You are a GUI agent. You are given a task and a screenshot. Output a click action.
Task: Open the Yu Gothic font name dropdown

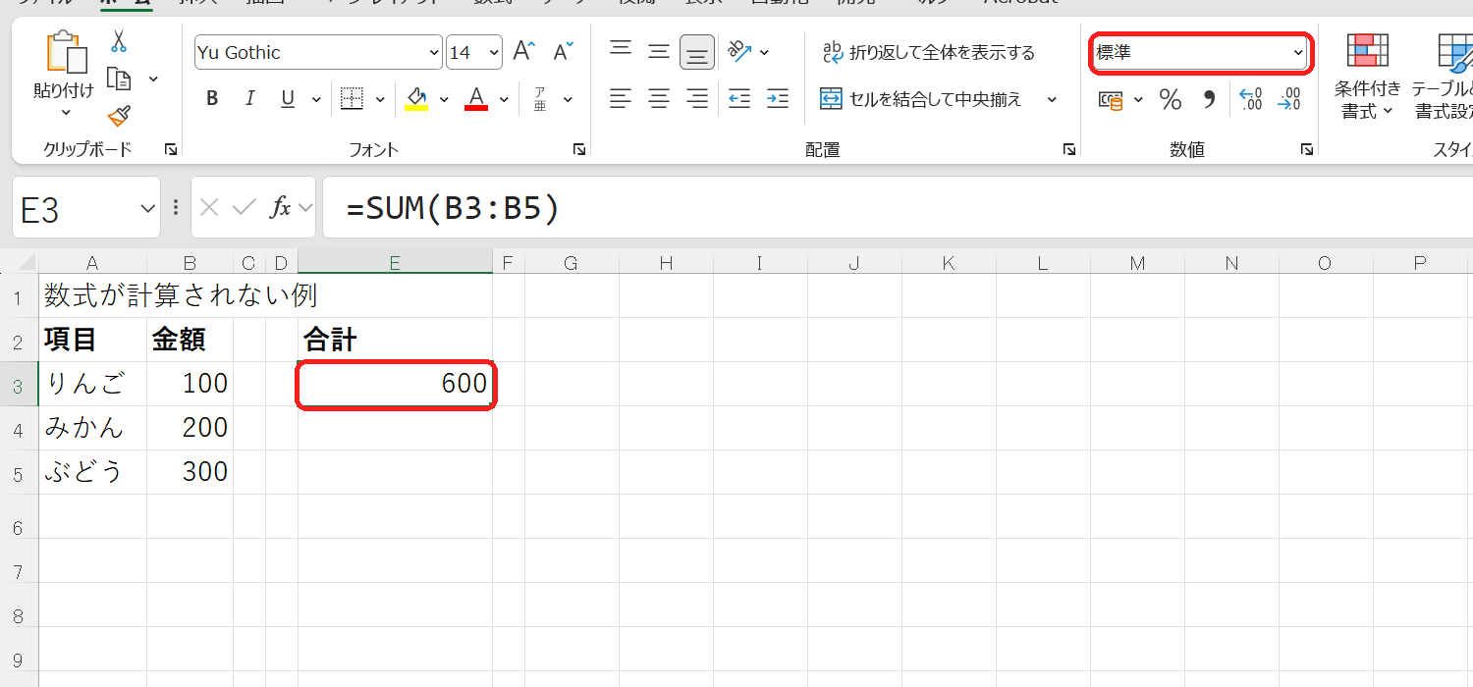[x=435, y=52]
